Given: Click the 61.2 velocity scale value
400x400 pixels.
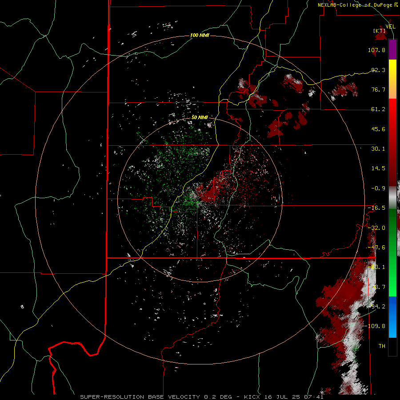Looking at the screenshot, I should click(378, 109).
